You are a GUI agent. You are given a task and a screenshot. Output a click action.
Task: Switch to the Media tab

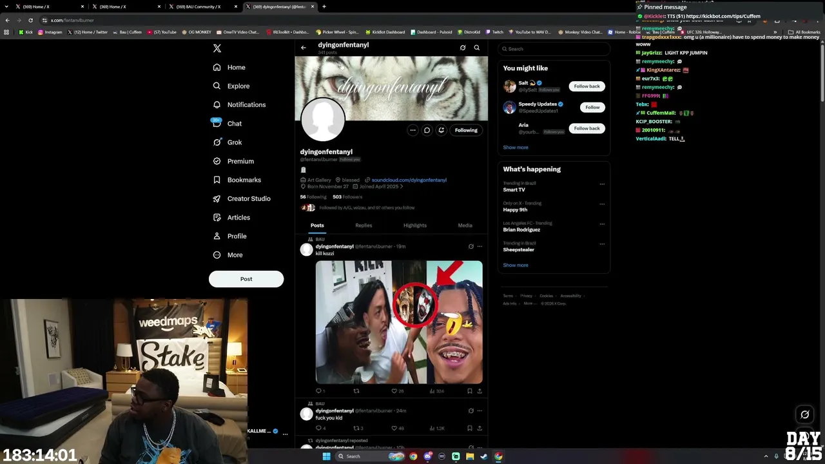[x=465, y=226]
